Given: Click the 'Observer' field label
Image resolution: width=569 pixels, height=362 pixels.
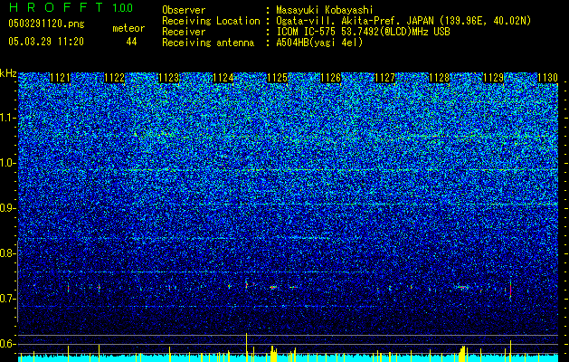Looking at the screenshot, I should click(184, 10).
